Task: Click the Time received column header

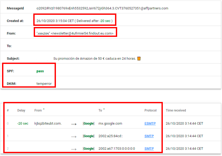Action: pos(176,111)
